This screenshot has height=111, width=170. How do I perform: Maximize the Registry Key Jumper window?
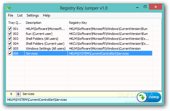(x=145, y=7)
